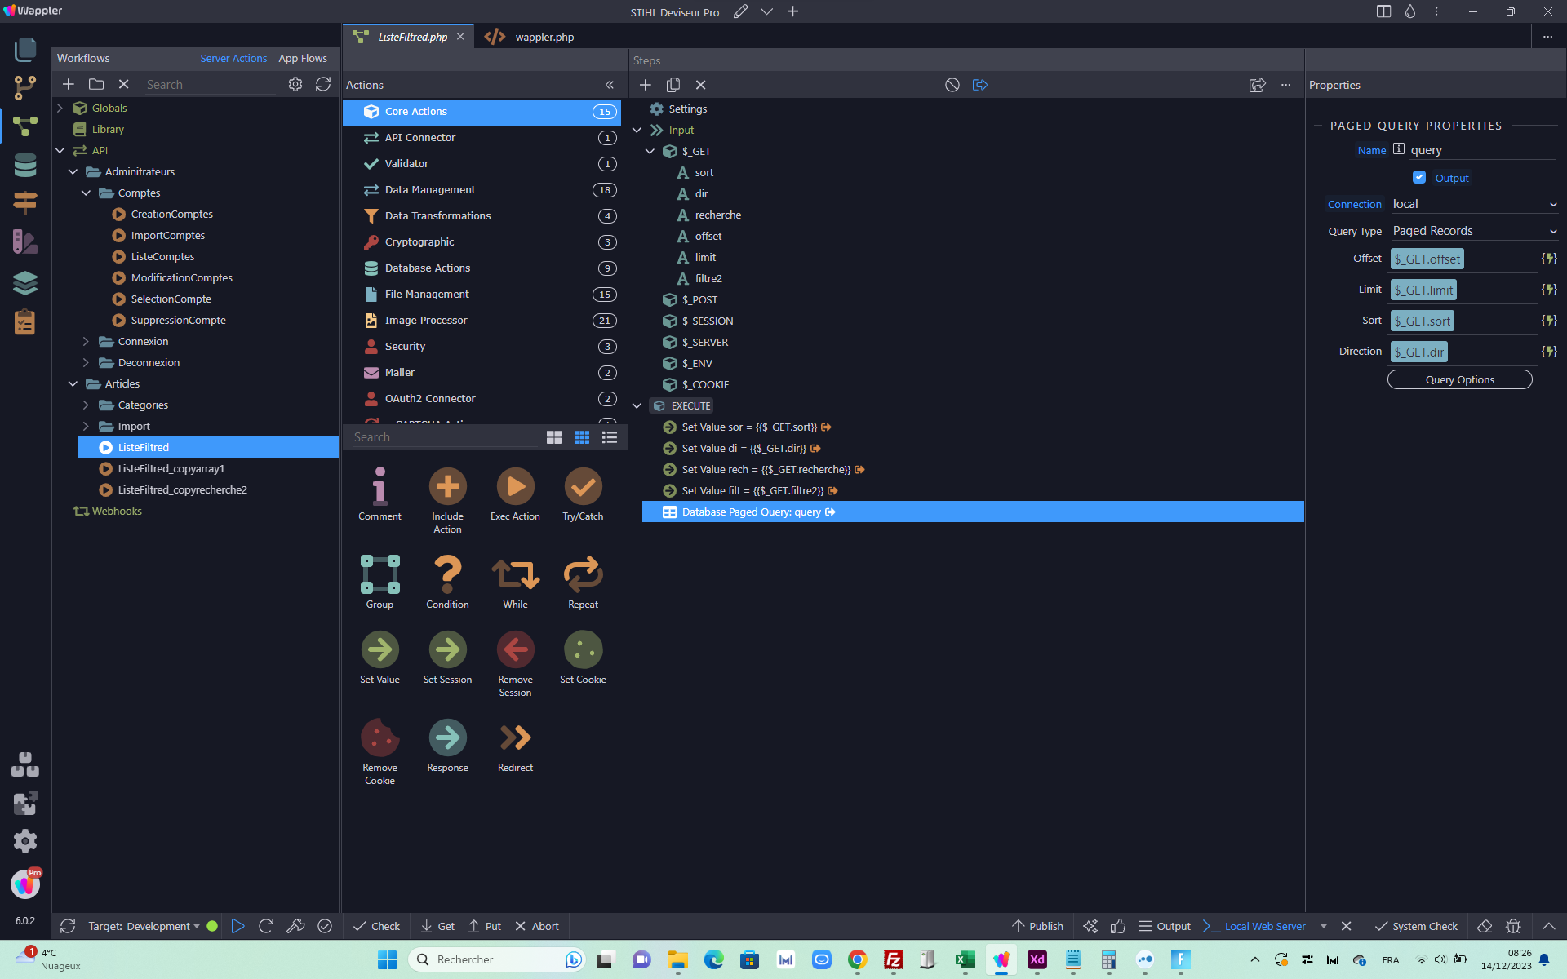The height and width of the screenshot is (979, 1567).
Task: Click the Include Action icon
Action: [x=447, y=487]
